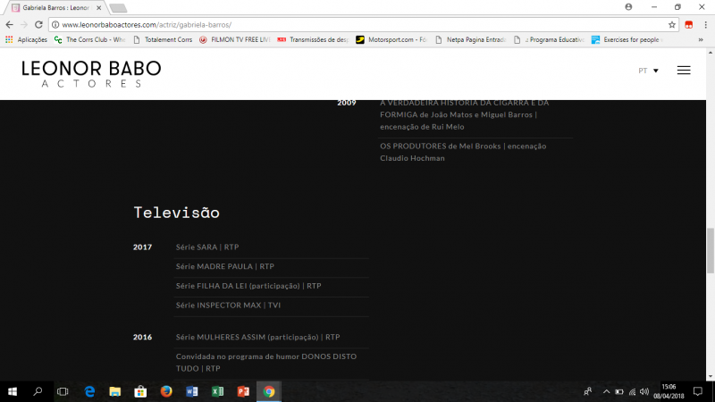
Task: Open the Exercises for people bookmark
Action: [627, 39]
